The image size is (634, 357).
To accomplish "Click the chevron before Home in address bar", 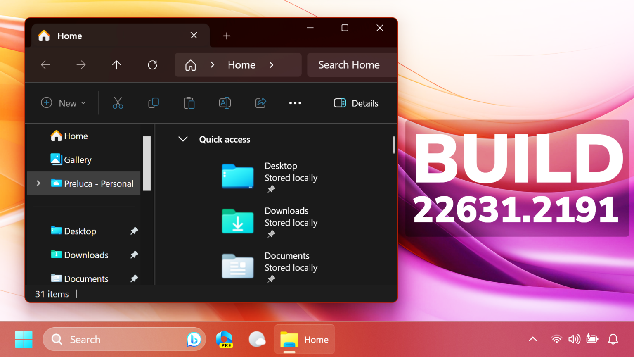I will click(212, 65).
